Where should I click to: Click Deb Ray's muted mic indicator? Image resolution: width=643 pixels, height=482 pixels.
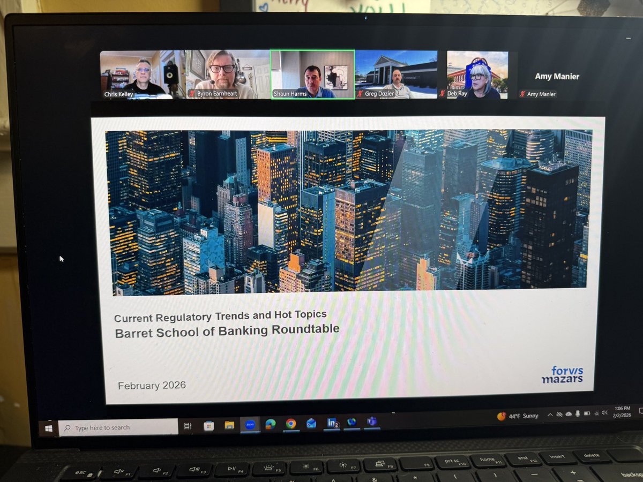(443, 94)
